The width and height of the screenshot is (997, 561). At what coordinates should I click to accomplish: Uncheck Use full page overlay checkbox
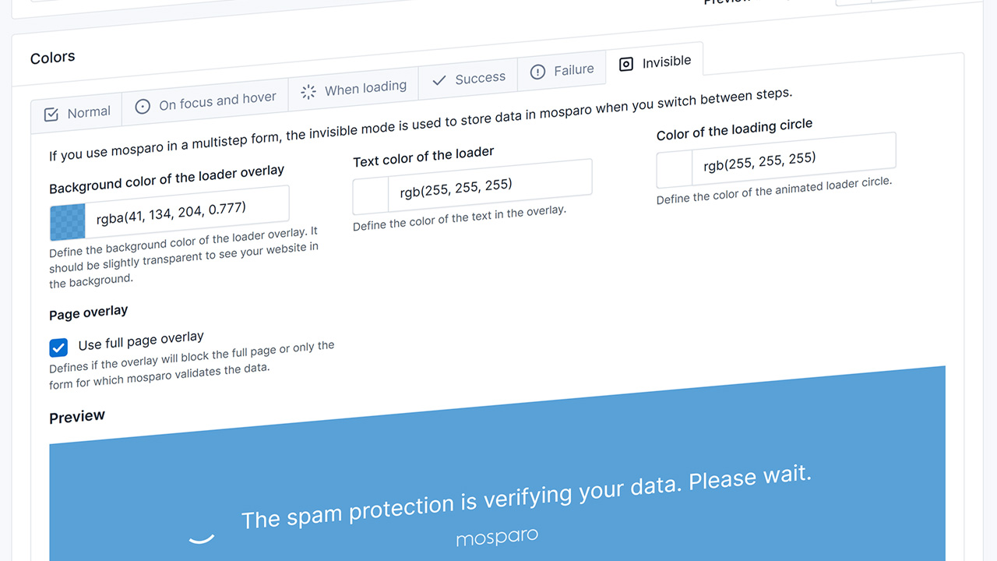tap(58, 348)
